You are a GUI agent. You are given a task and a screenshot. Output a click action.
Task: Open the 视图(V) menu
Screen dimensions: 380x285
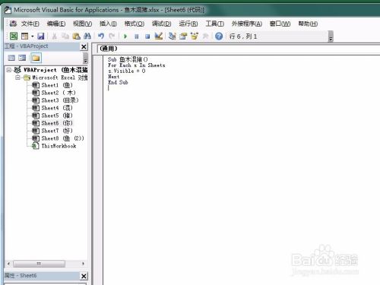tap(82, 24)
